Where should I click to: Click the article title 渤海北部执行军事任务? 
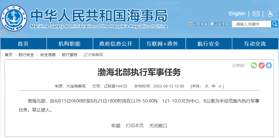click(139, 72)
